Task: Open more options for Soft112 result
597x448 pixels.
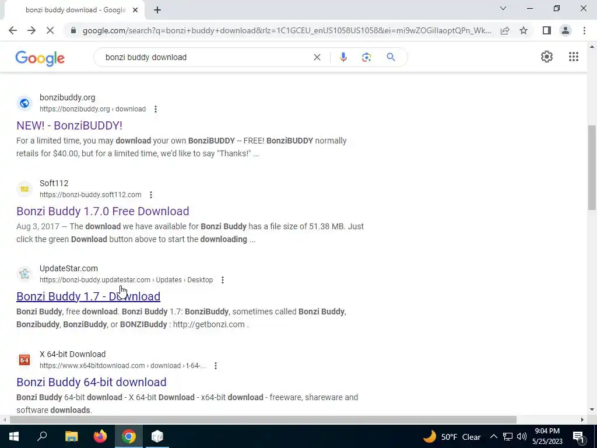Action: (151, 195)
